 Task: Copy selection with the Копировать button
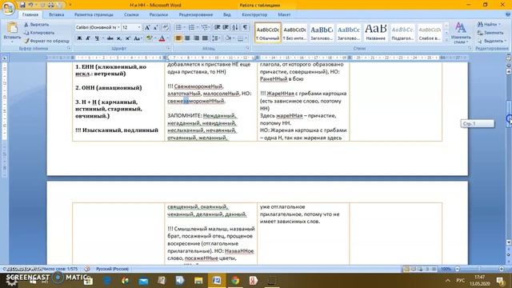point(39,33)
